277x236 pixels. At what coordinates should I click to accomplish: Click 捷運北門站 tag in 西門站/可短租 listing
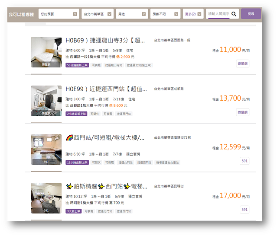click(125, 163)
